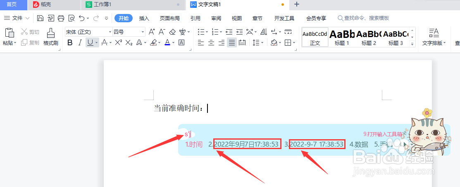The height and width of the screenshot is (187, 460).
Task: Open export to PDF icon
Action: [x=51, y=18]
